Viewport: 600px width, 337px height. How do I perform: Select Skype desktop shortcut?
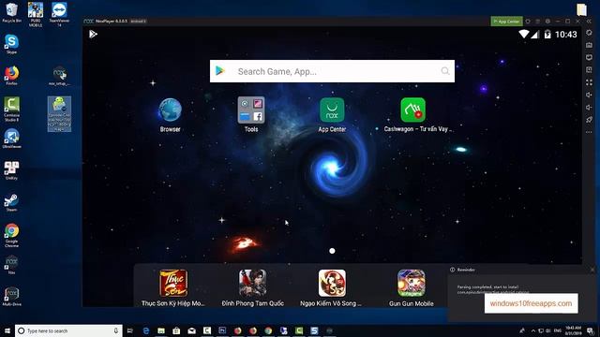click(x=11, y=44)
